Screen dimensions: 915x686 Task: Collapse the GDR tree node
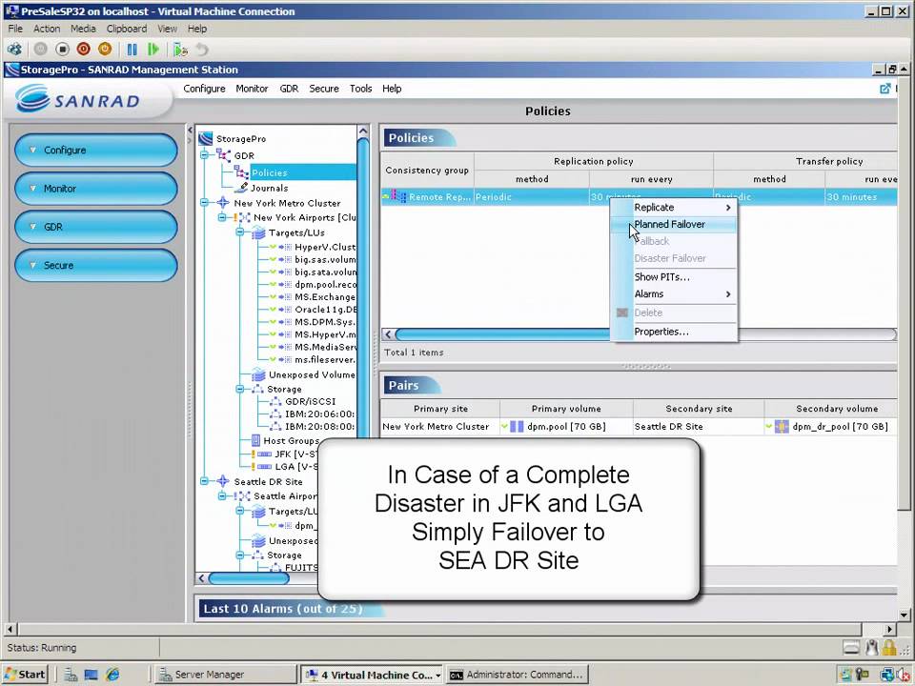pos(204,155)
